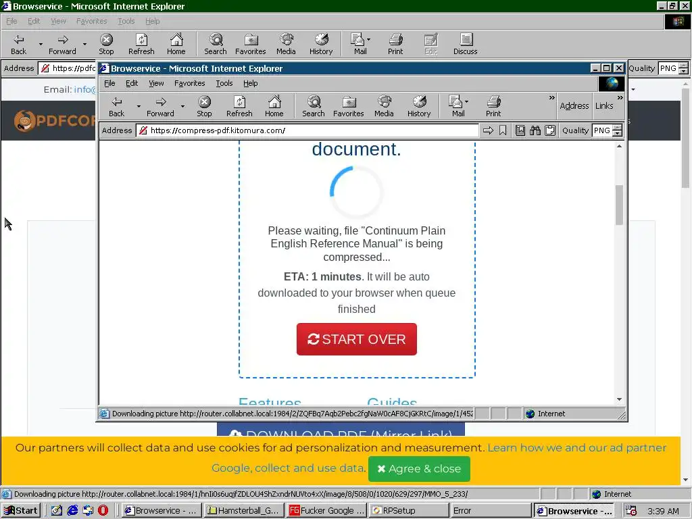Click Print in the background browser toolbar
The image size is (692, 519).
click(395, 45)
